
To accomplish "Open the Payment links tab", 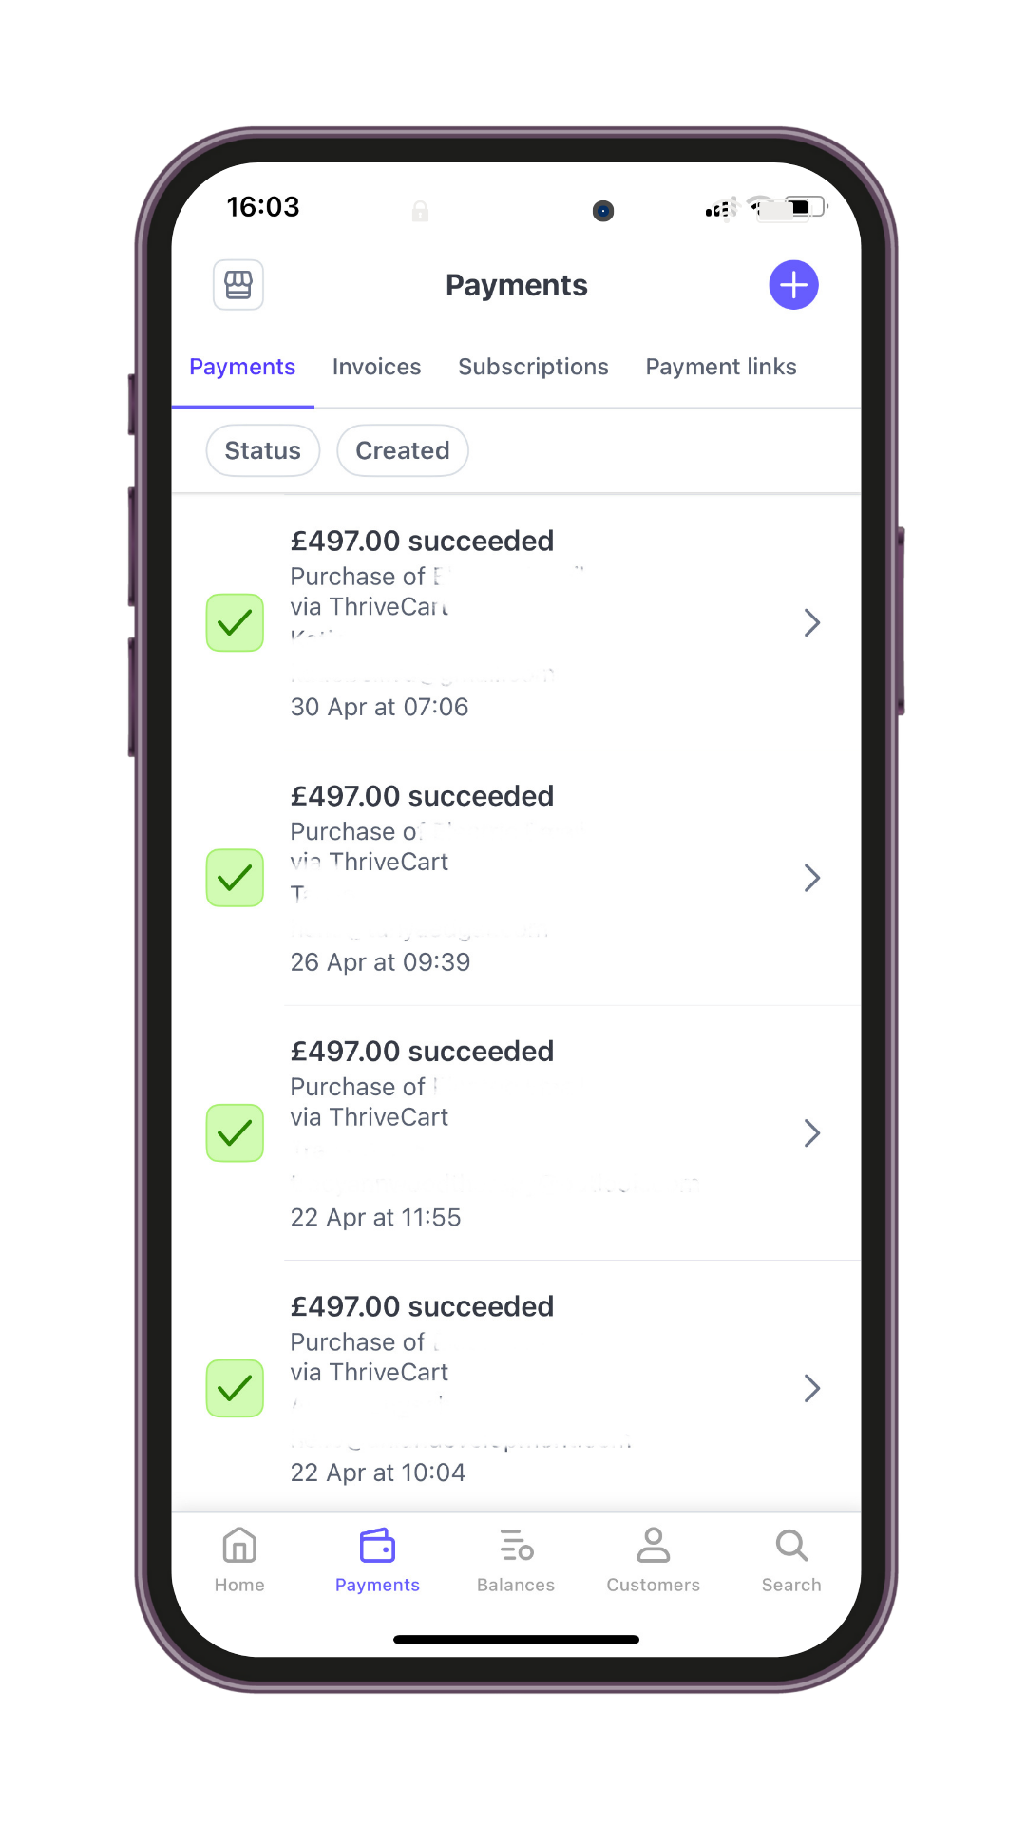I will coord(721,367).
